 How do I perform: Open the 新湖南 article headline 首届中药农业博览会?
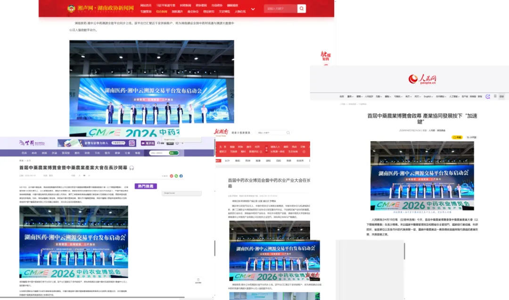pyautogui.click(x=269, y=183)
